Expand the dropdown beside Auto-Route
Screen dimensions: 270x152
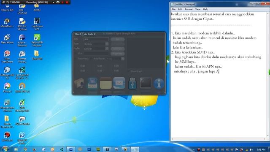(x=123, y=59)
